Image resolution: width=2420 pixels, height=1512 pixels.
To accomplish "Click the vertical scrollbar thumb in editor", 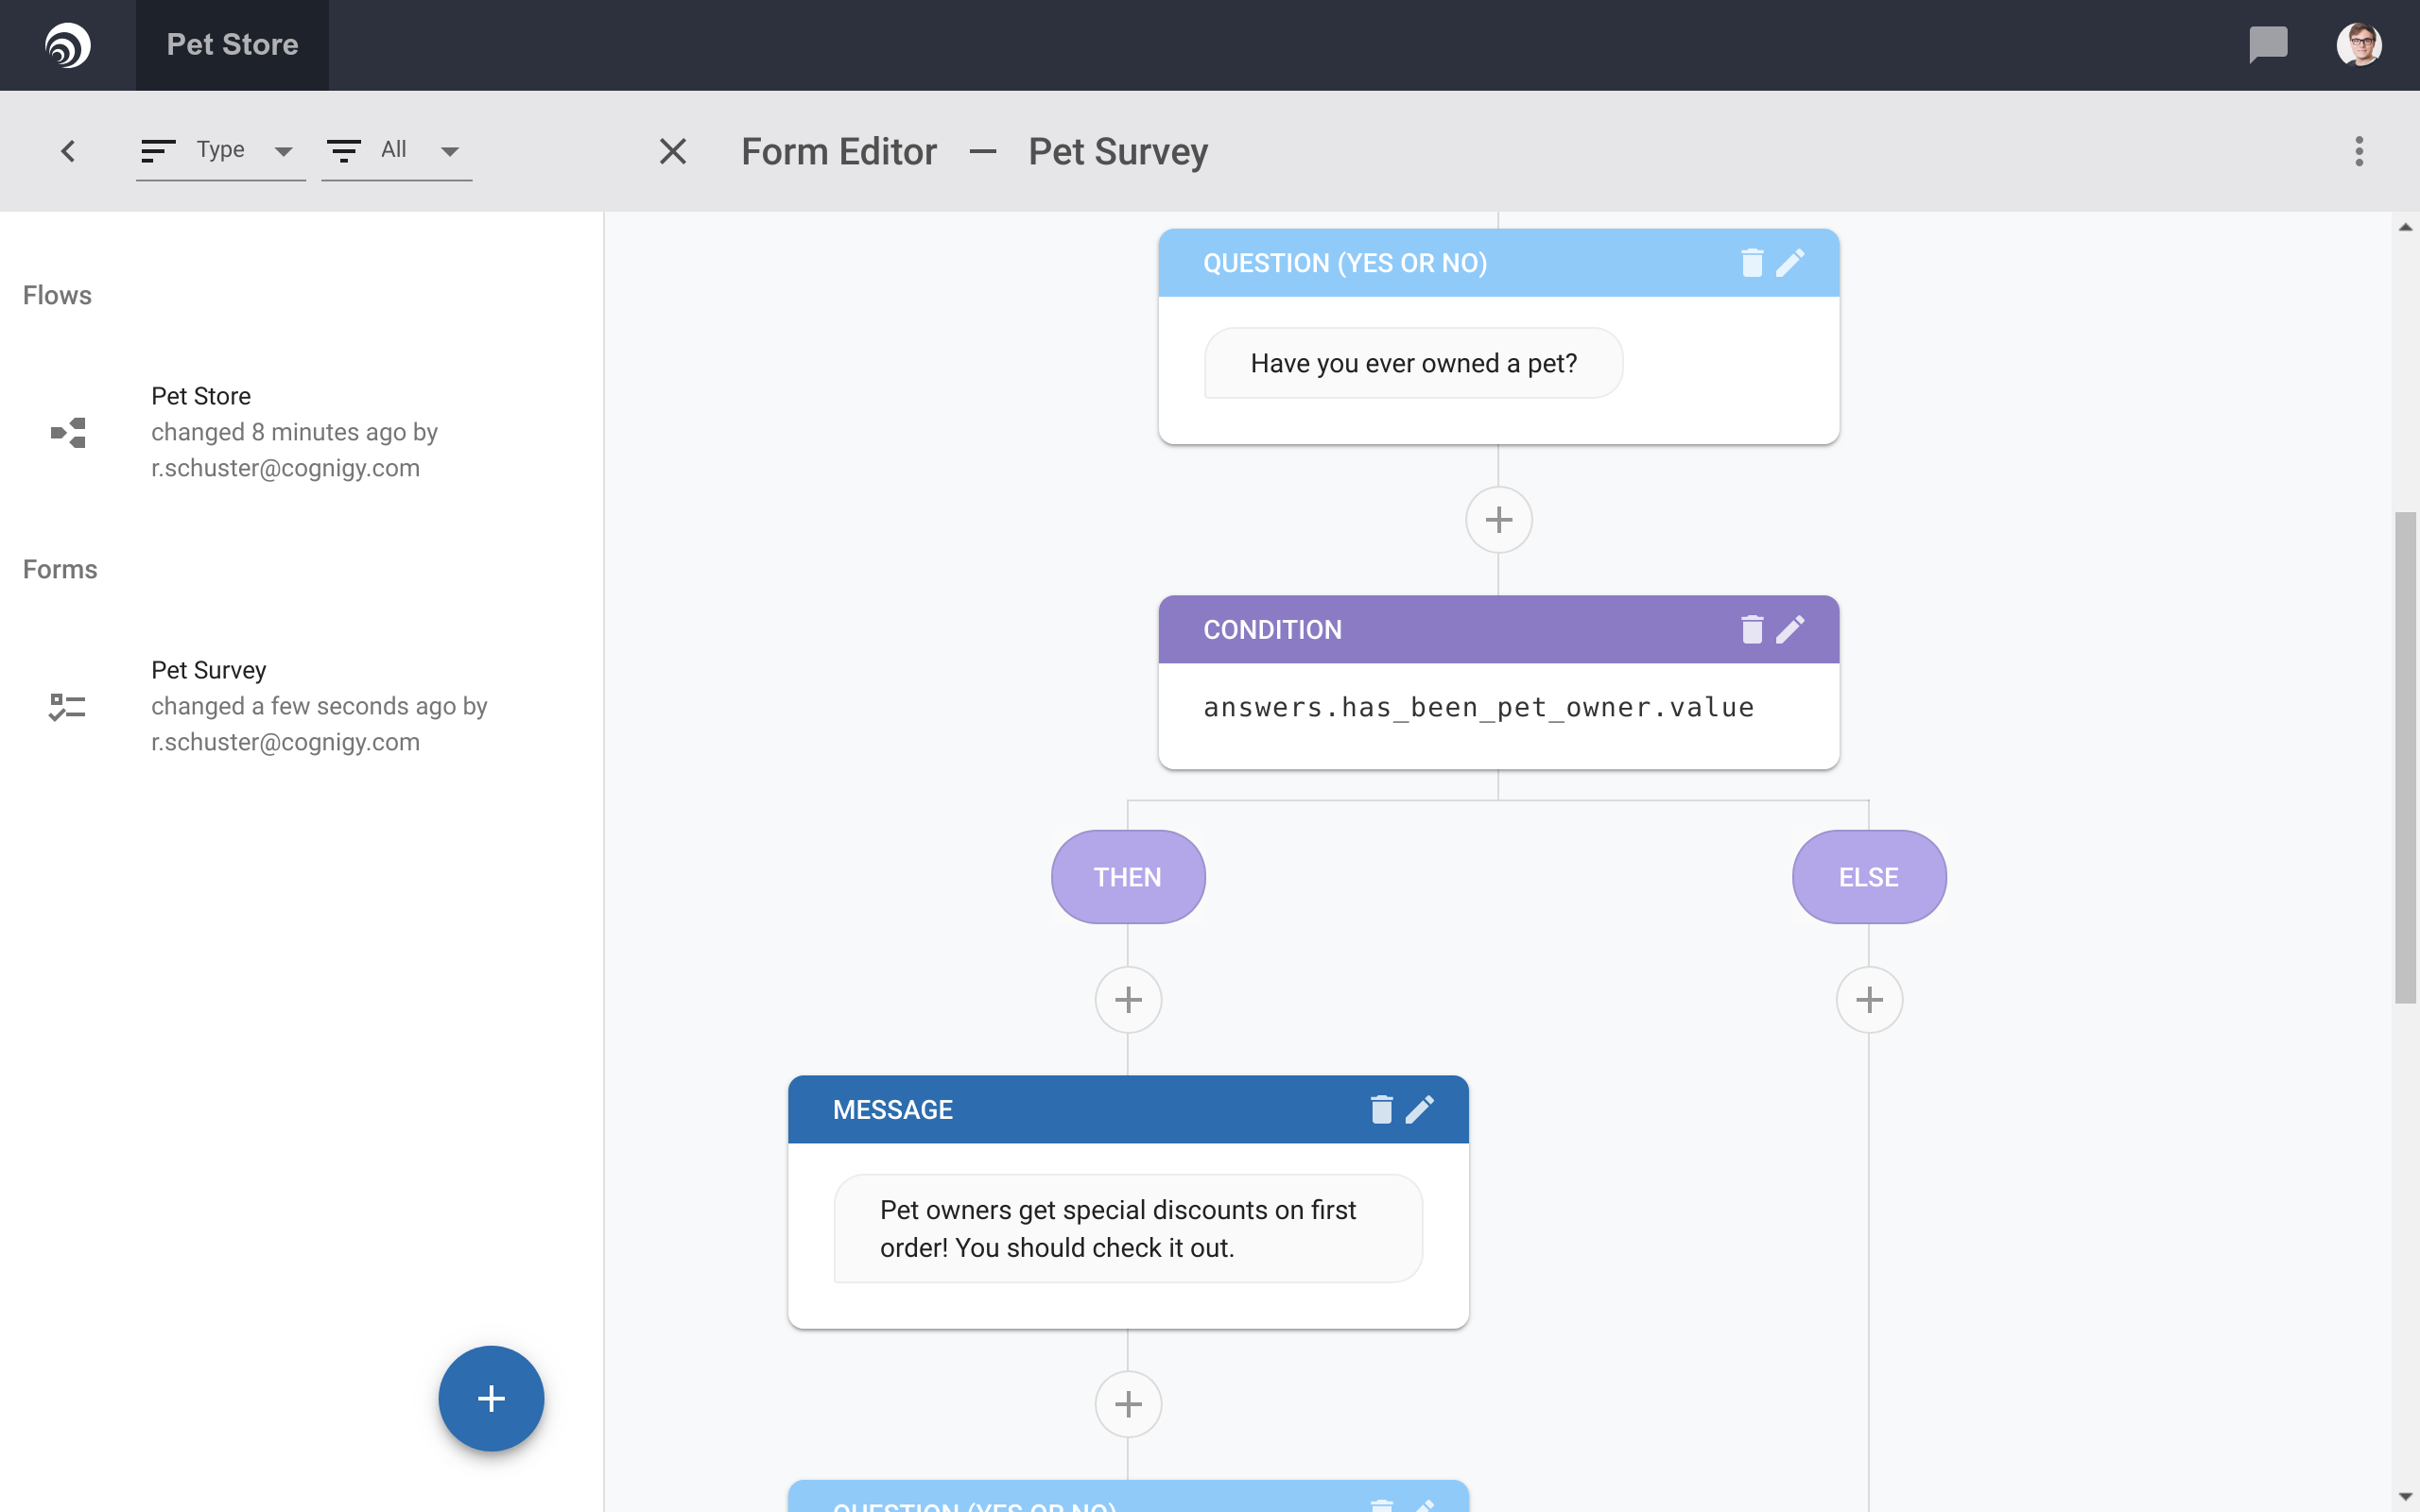I will [2404, 756].
